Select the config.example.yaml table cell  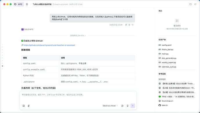point(40,69)
